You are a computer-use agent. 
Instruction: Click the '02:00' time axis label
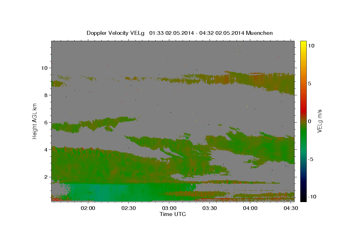88,208
